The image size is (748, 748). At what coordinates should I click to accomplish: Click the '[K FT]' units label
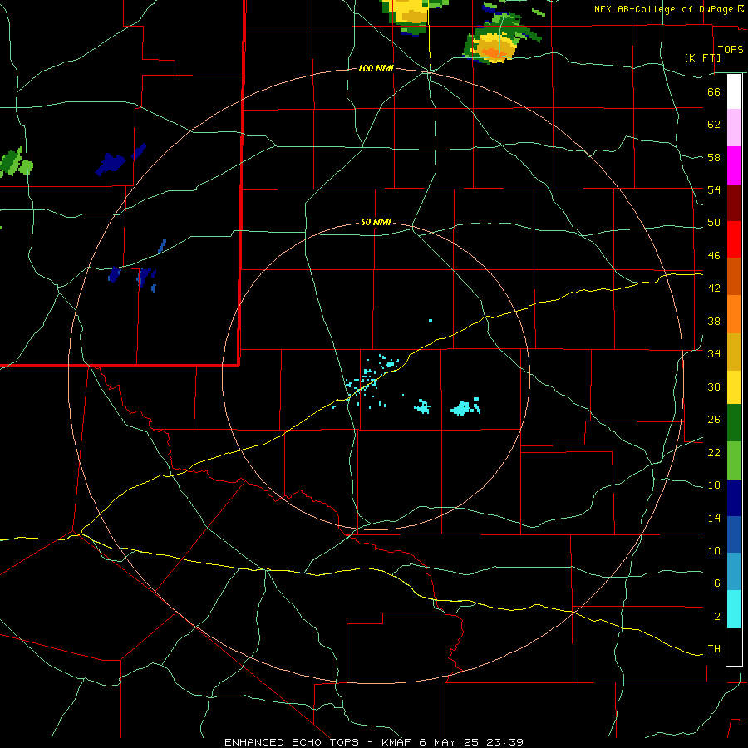[702, 57]
